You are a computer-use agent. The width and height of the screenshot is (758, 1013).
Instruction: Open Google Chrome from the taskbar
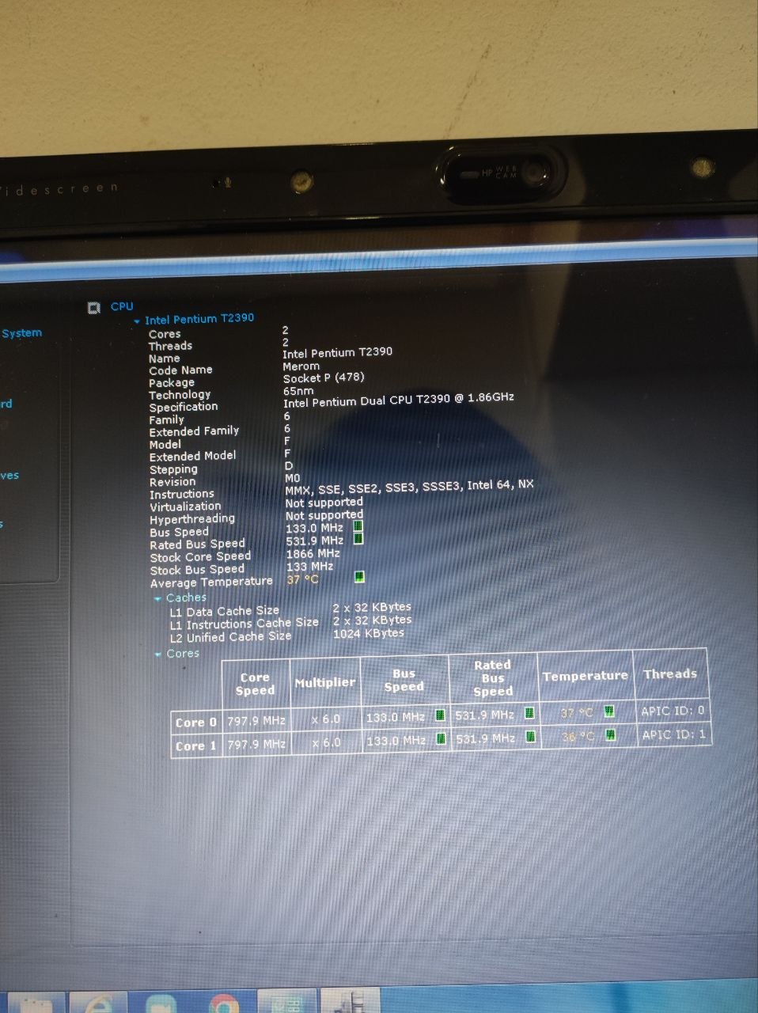(x=224, y=1004)
